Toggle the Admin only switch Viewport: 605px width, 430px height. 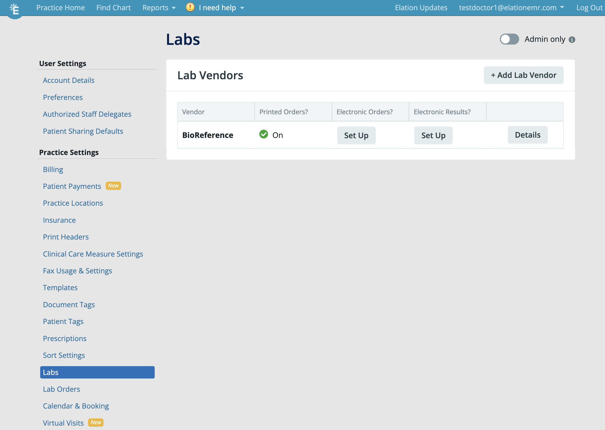click(509, 39)
